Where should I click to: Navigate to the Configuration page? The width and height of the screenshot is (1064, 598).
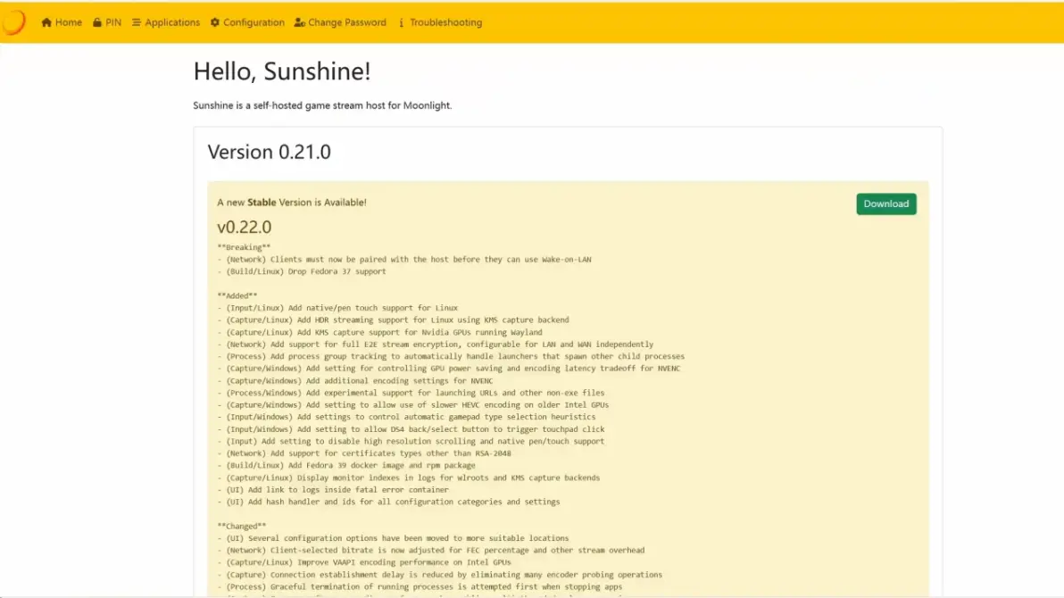(247, 22)
